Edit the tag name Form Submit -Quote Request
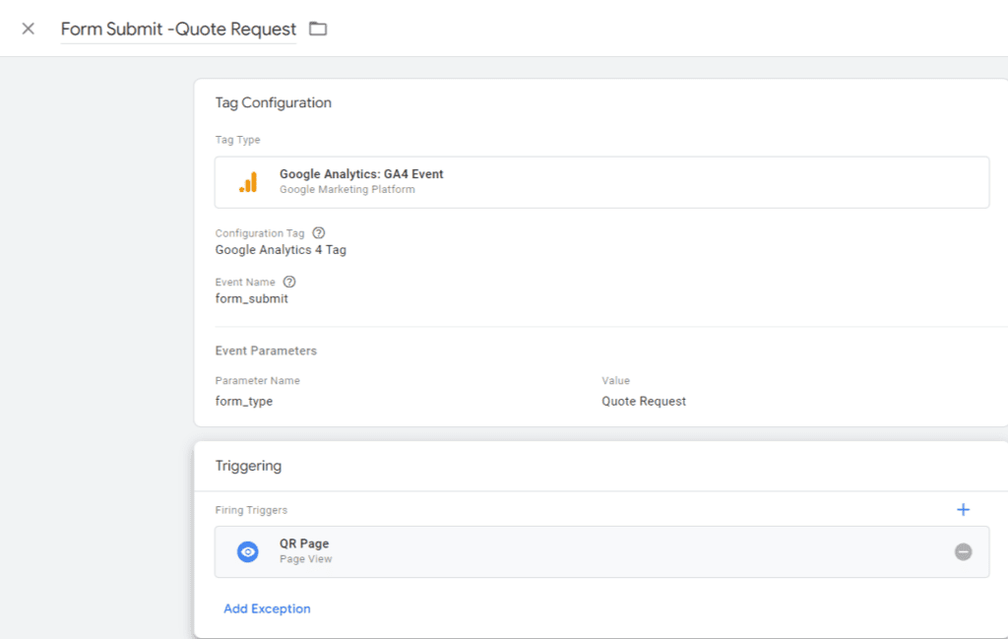 tap(179, 29)
